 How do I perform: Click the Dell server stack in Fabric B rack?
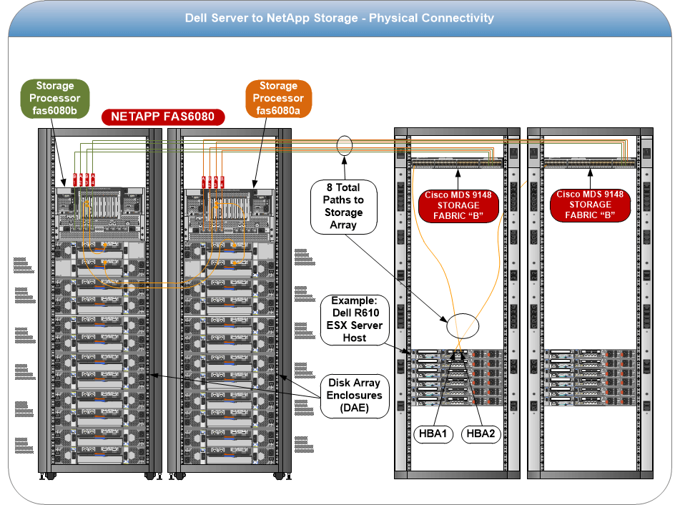588,378
